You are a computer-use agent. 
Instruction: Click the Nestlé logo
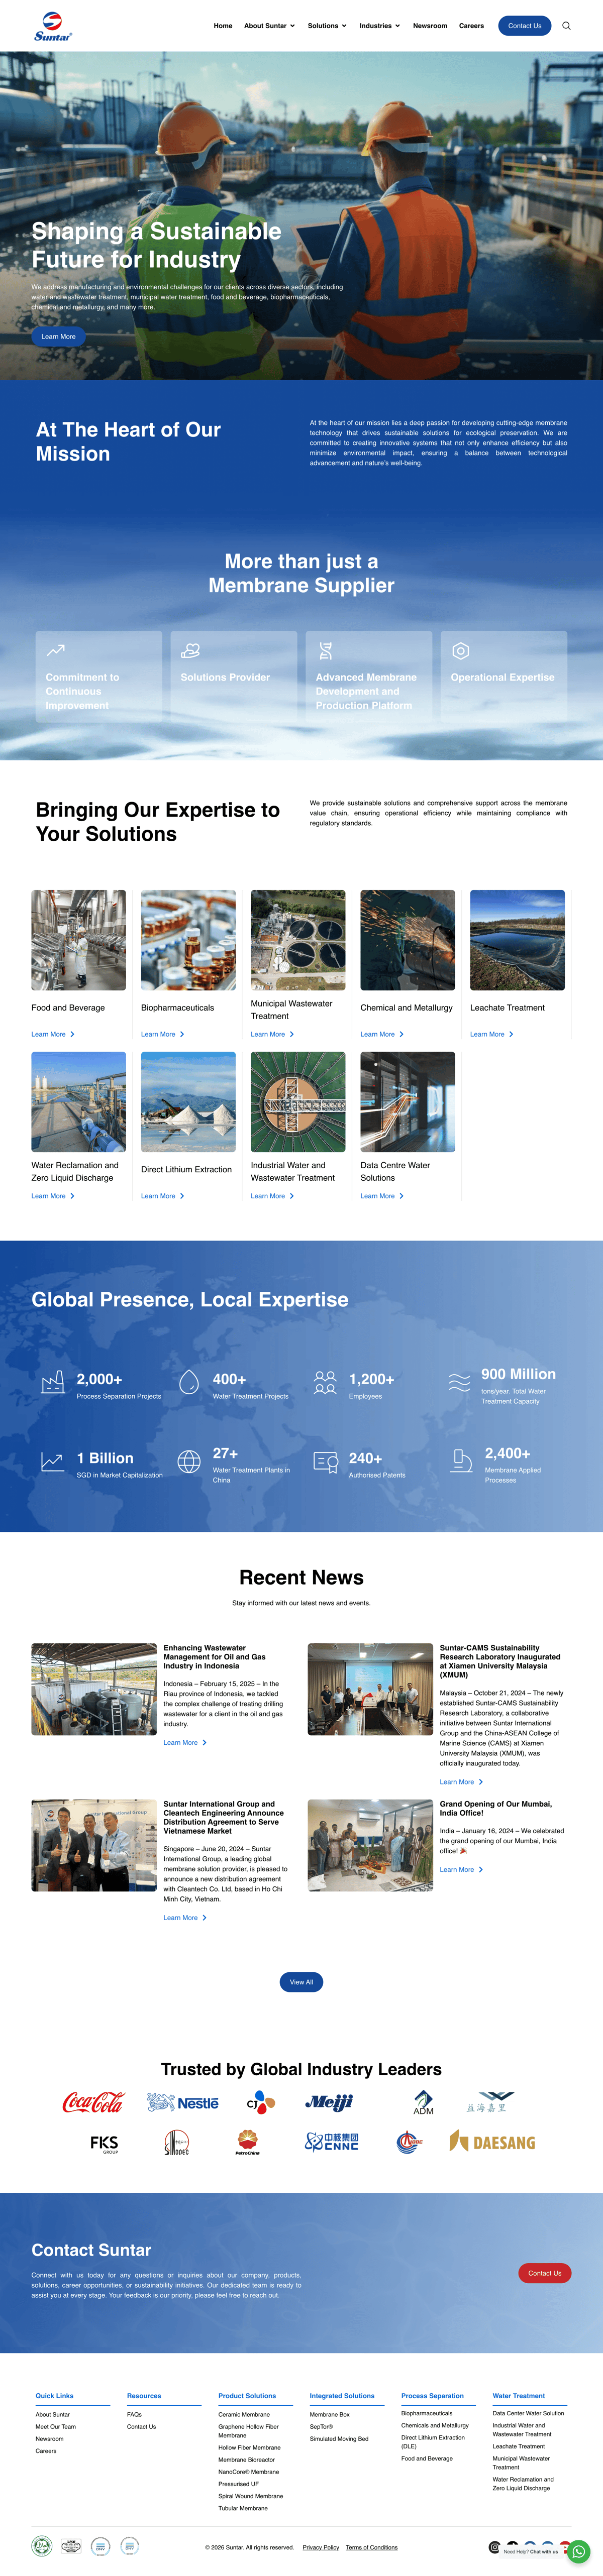(x=182, y=2103)
